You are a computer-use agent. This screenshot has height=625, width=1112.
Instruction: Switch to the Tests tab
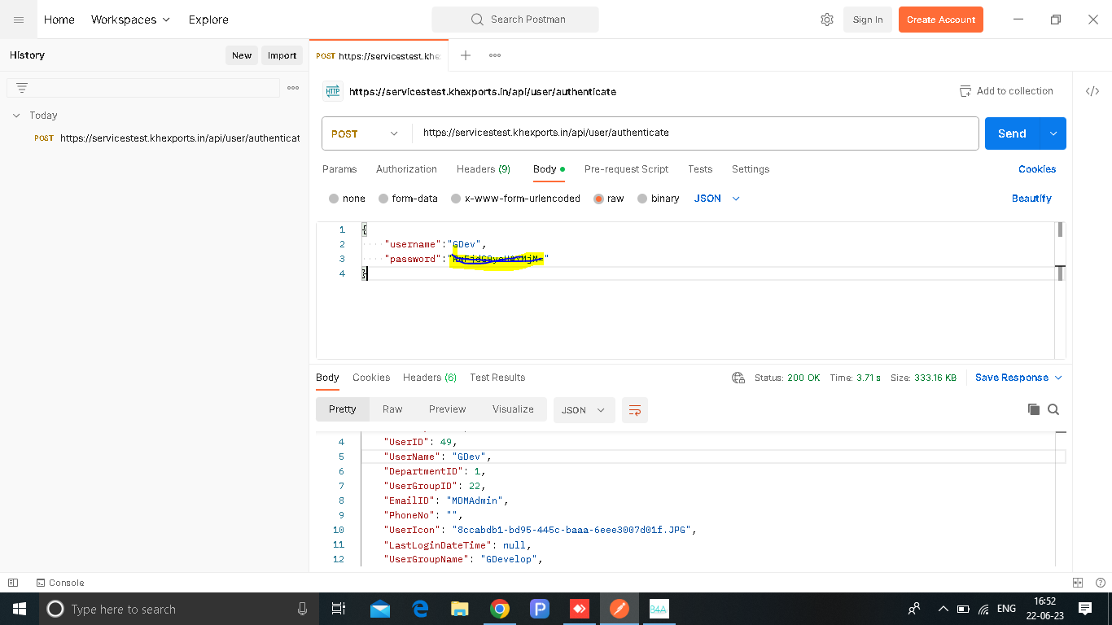pyautogui.click(x=700, y=169)
